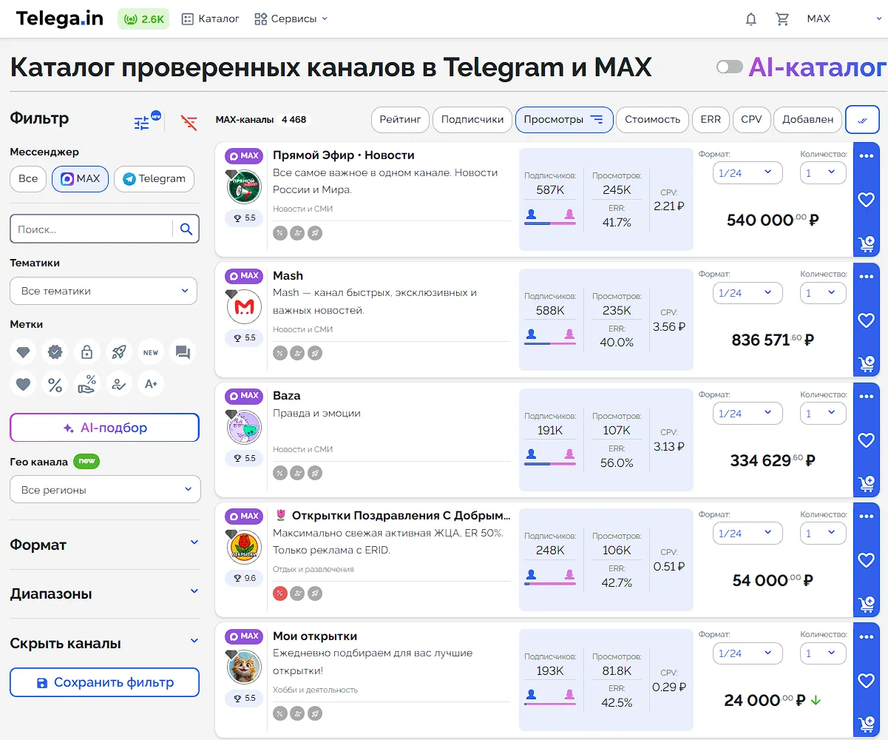Open the Все регионы geo dropdown

pos(105,490)
